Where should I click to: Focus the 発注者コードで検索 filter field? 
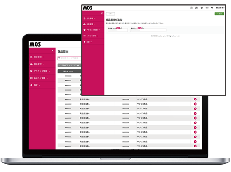[69, 58]
